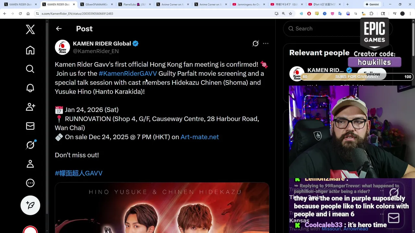Viewport: 415px width, 233px height.
Task: Click the red extension icon in the toolbar
Action: [309, 14]
